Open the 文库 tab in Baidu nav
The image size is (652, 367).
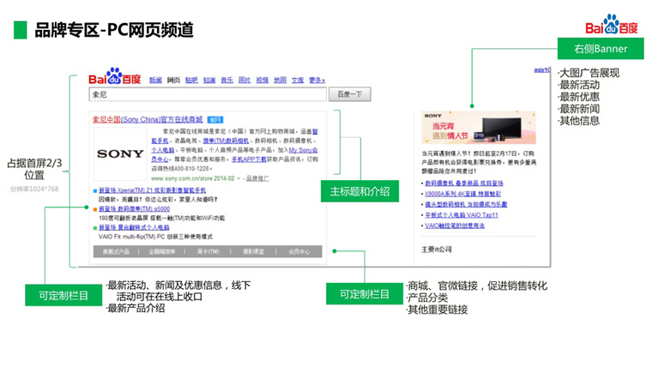[298, 80]
